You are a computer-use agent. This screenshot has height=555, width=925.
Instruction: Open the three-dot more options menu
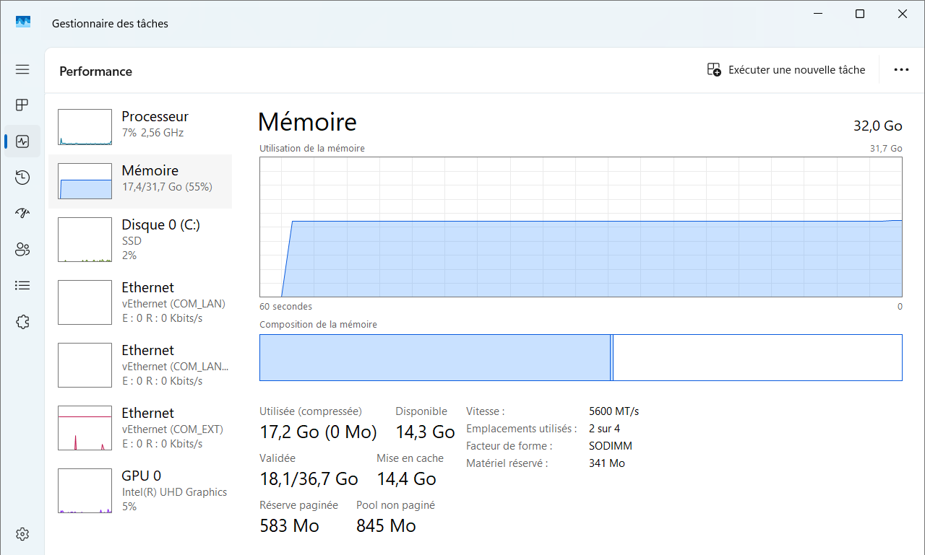(x=901, y=70)
